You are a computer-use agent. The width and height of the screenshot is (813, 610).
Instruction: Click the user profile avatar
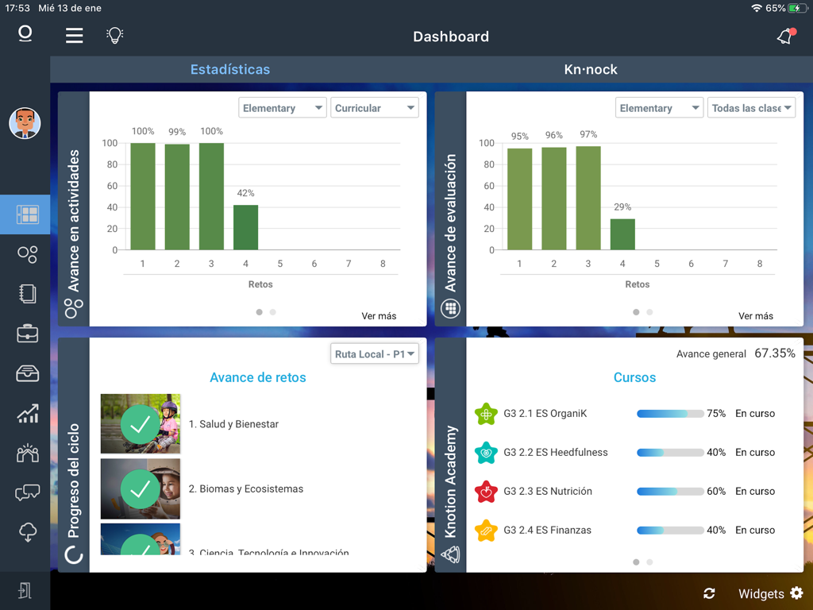pos(25,124)
